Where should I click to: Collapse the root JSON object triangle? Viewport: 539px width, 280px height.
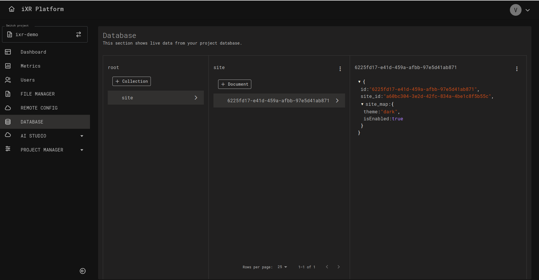[359, 82]
